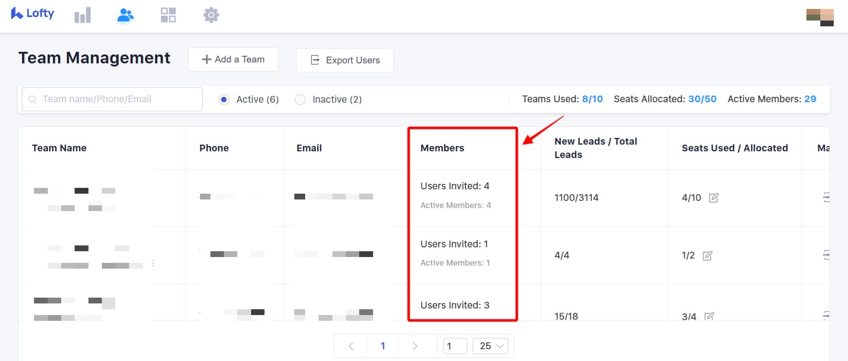848x361 pixels.
Task: Open the team members people icon
Action: [x=125, y=15]
